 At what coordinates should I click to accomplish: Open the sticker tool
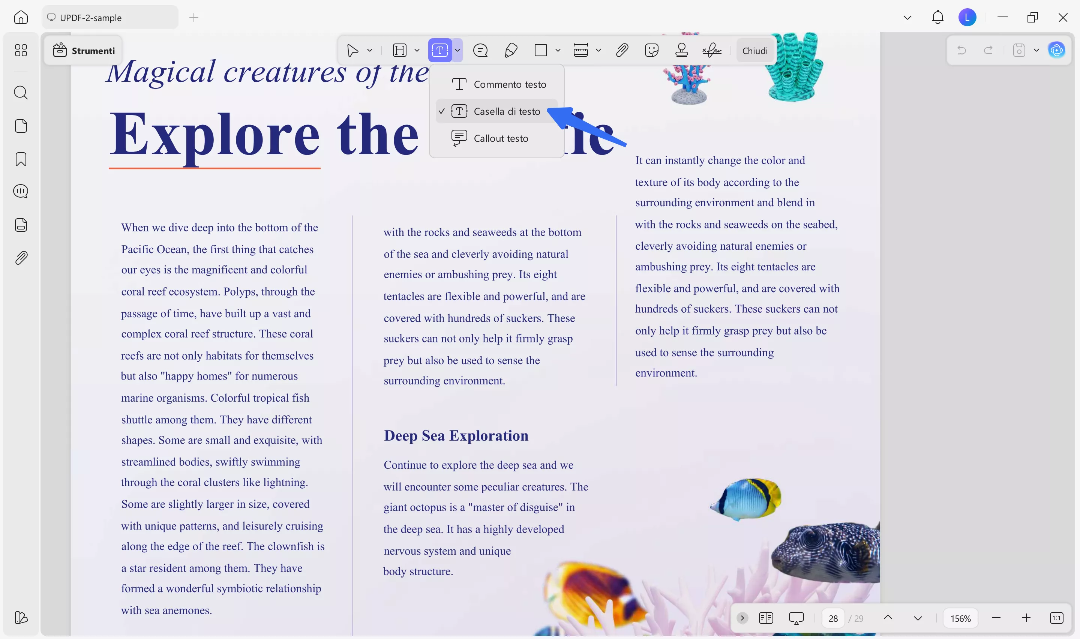652,51
